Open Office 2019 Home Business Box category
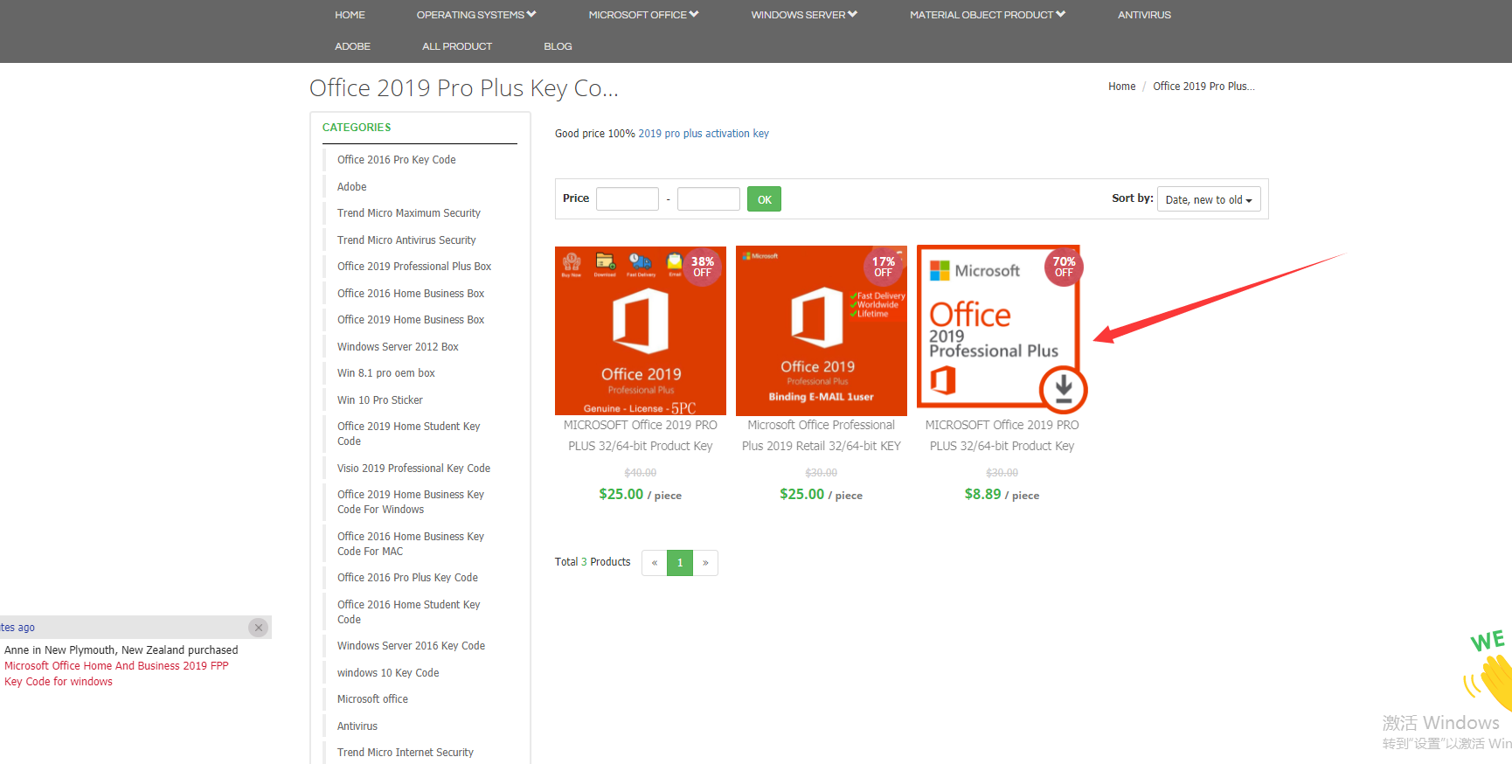Screen dimensions: 1512x764 click(x=411, y=320)
